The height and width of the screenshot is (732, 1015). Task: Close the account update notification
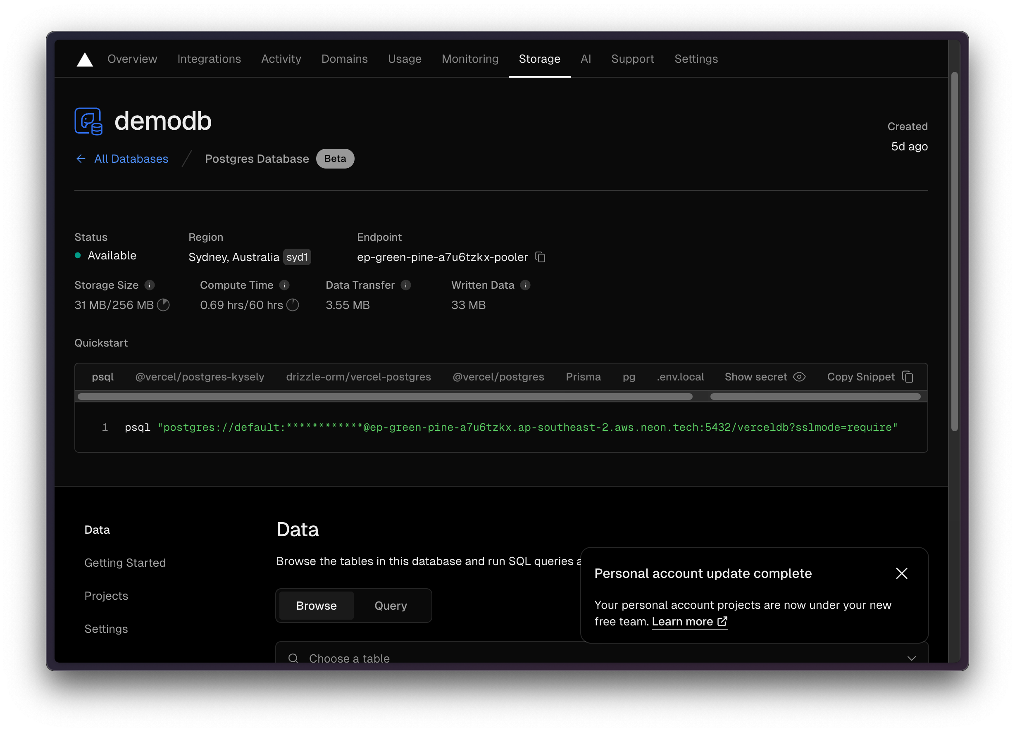tap(901, 573)
